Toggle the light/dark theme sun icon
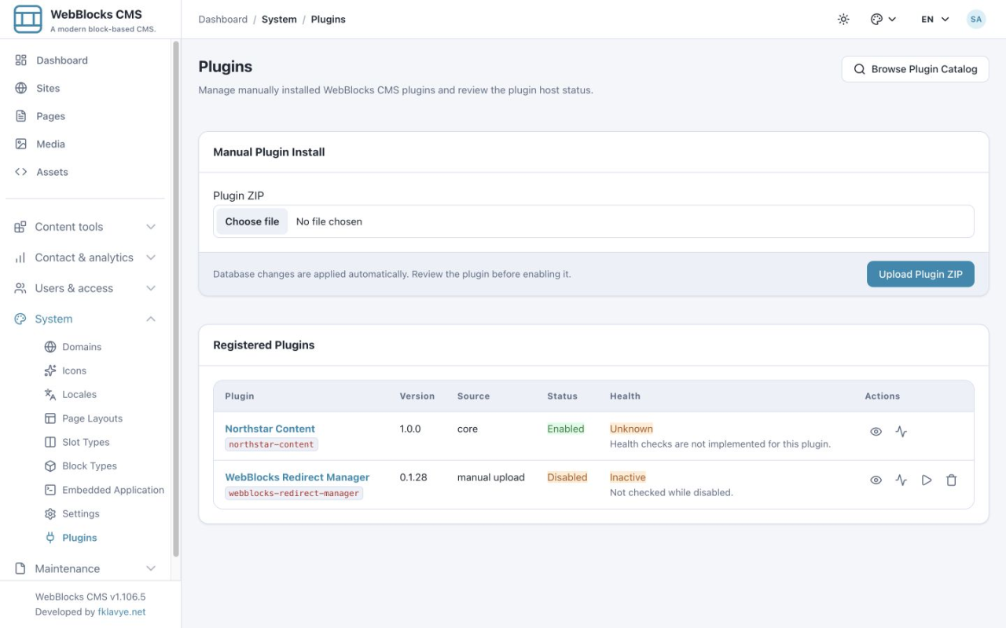The width and height of the screenshot is (1006, 628). coord(843,20)
